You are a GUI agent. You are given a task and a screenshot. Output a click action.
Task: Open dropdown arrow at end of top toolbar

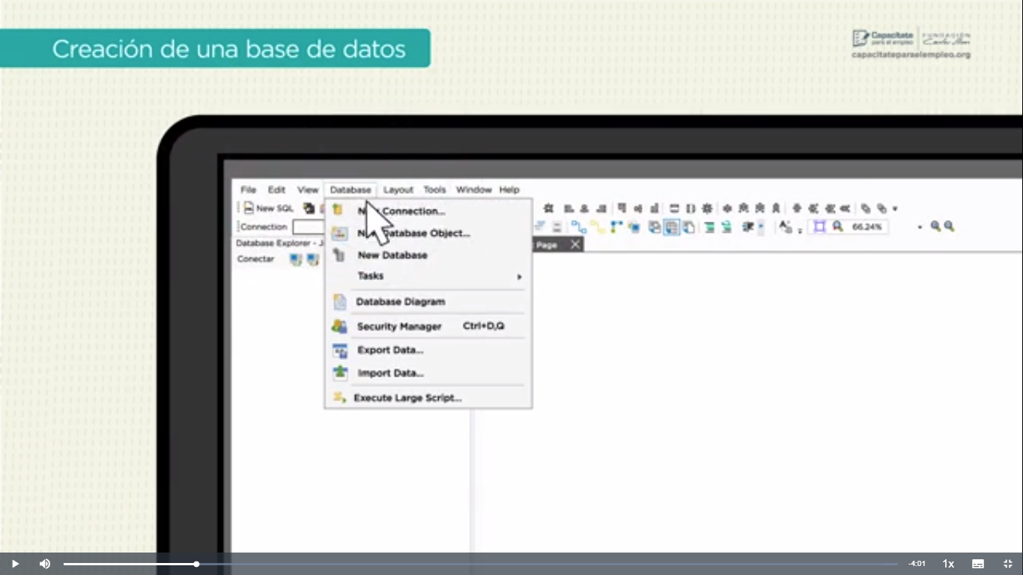895,209
